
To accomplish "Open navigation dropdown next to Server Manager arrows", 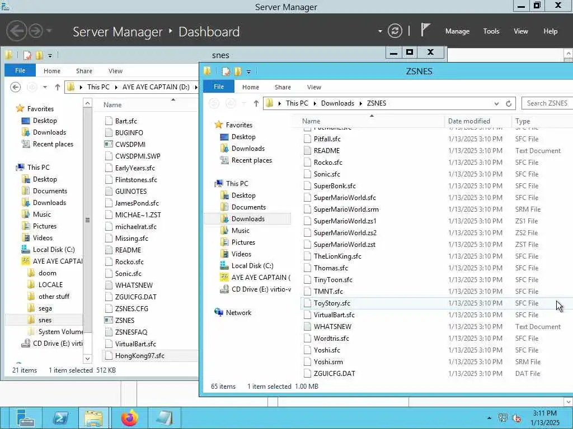I will 49,31.
